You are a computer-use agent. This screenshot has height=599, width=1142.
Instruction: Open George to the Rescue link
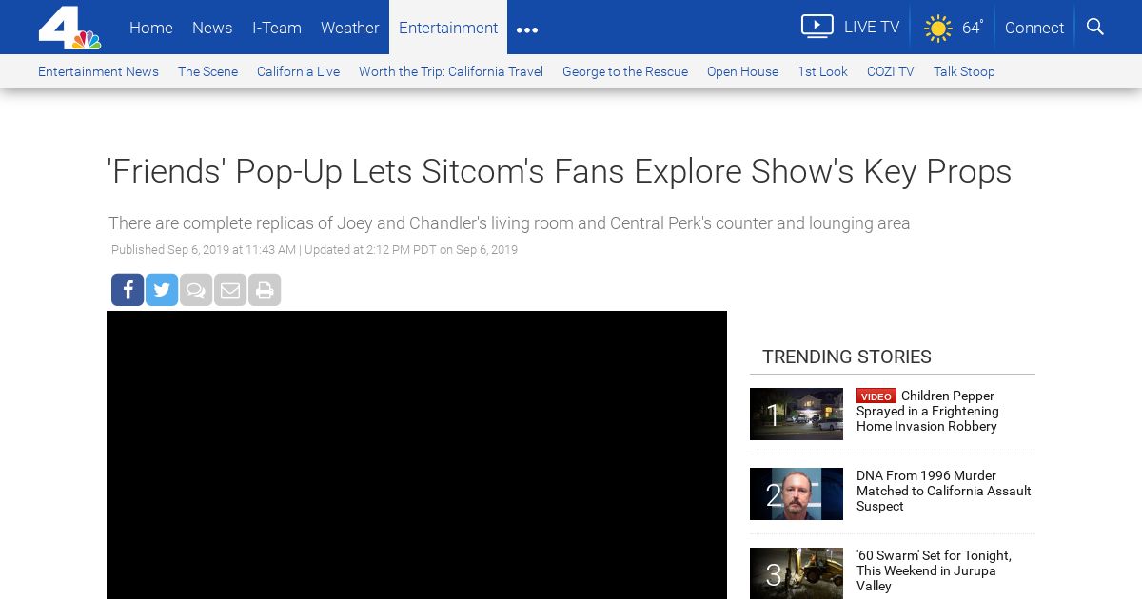(x=625, y=71)
